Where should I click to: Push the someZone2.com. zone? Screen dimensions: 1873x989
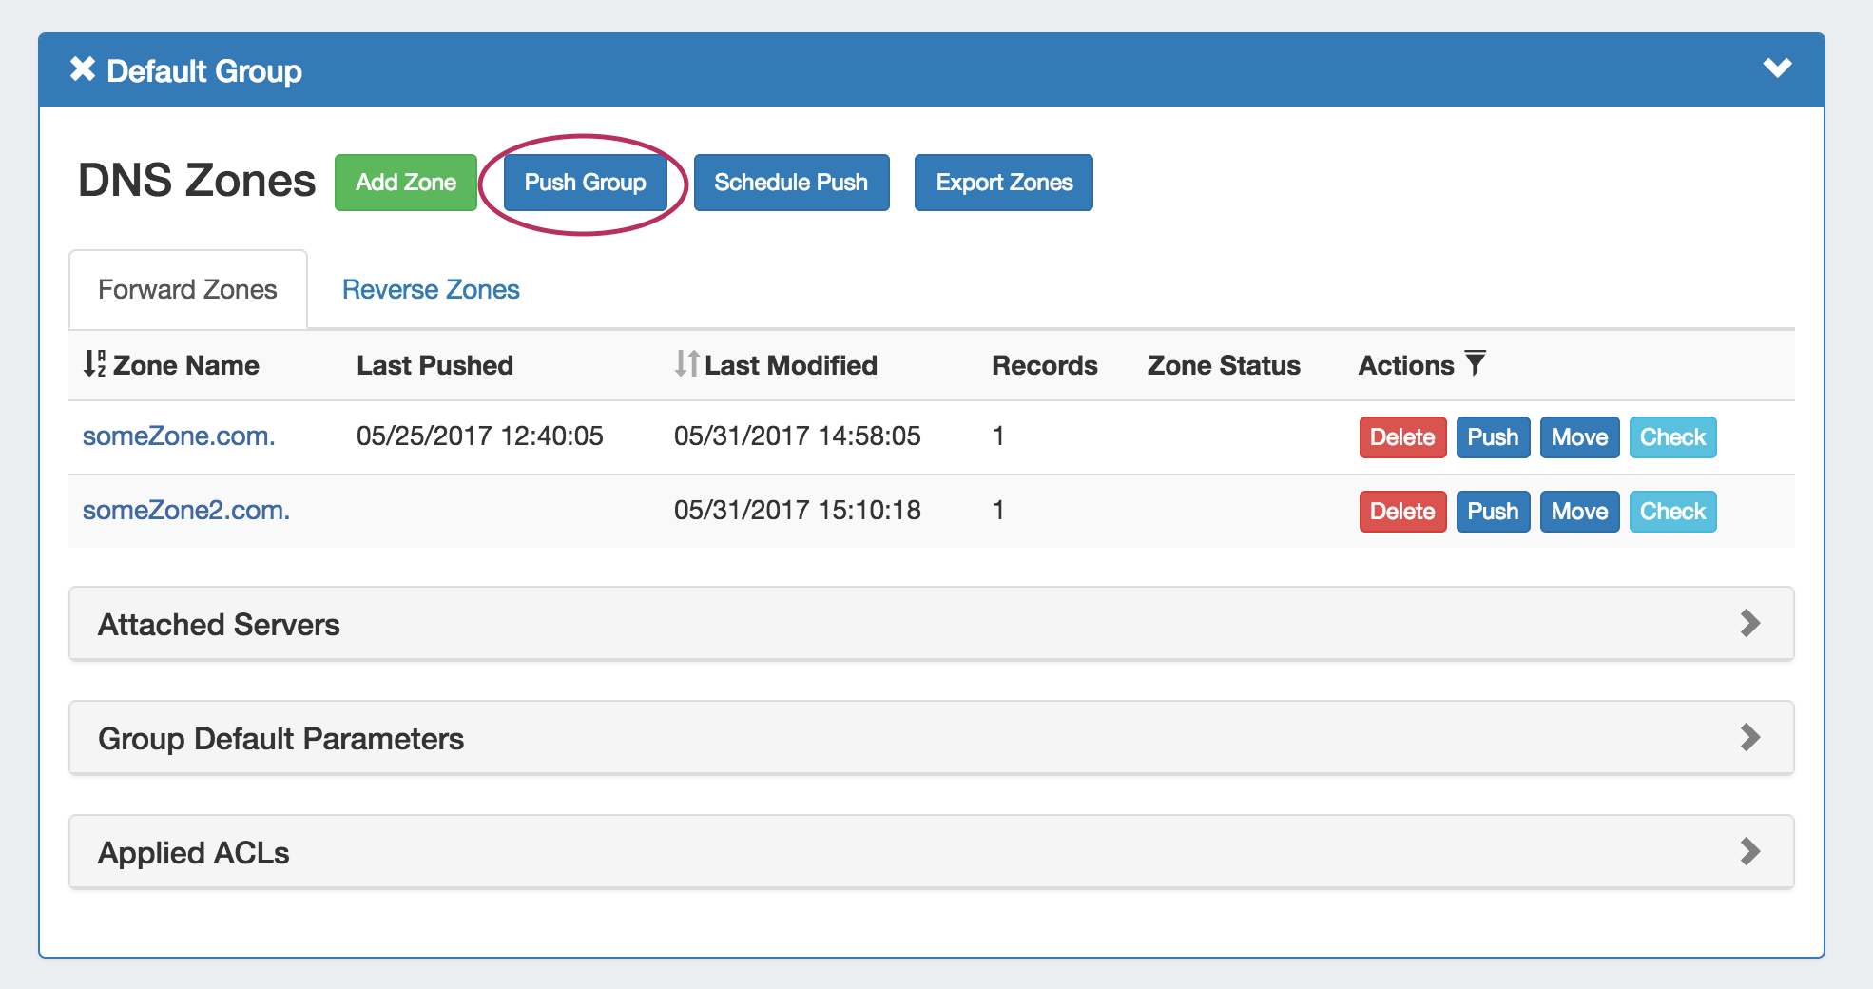point(1493,512)
